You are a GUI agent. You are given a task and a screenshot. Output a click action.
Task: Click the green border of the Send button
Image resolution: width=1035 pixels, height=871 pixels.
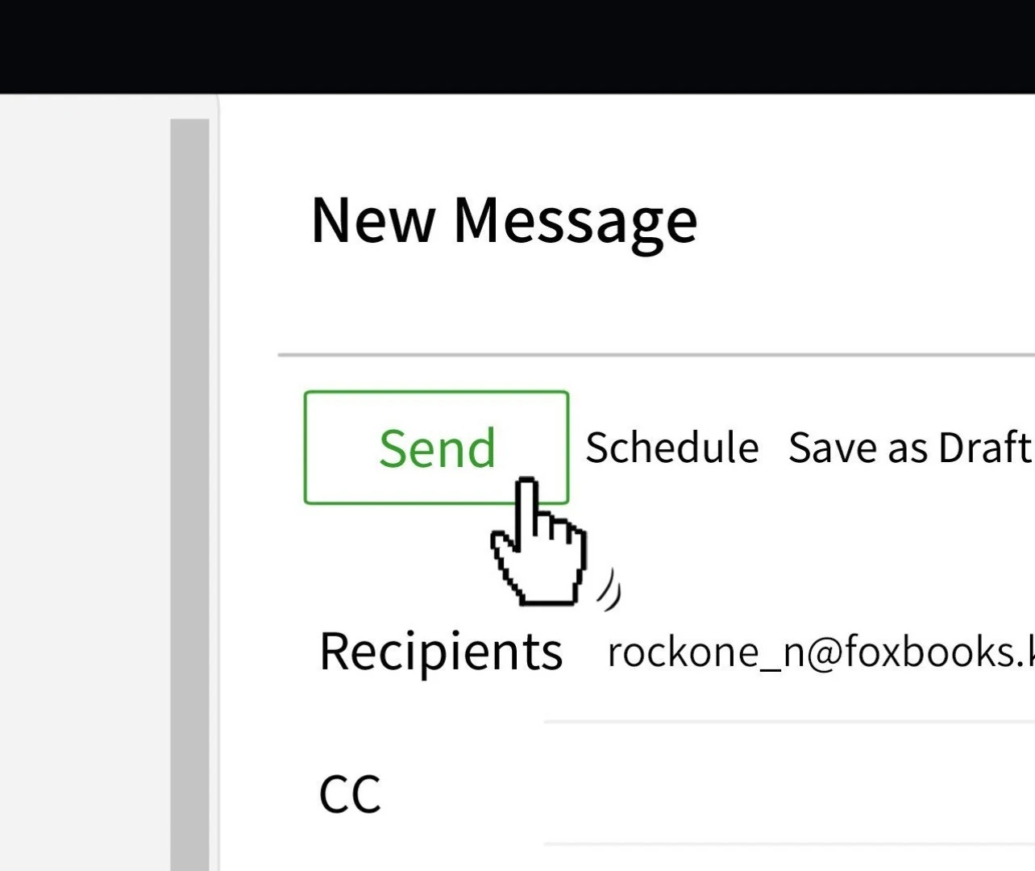click(x=436, y=393)
